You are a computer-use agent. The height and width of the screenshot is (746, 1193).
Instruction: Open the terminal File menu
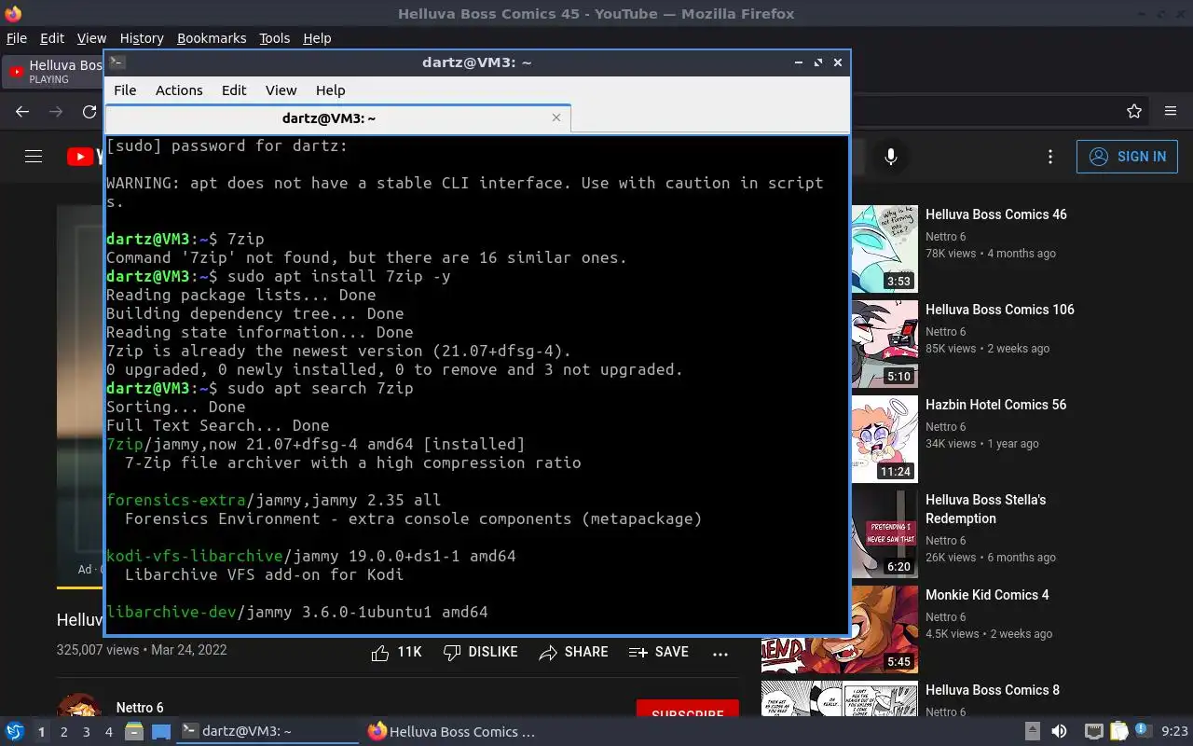pos(125,90)
